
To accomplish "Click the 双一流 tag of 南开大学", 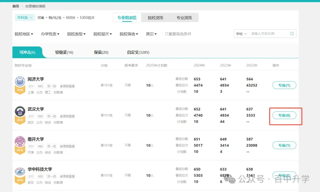I will [x=52, y=146].
